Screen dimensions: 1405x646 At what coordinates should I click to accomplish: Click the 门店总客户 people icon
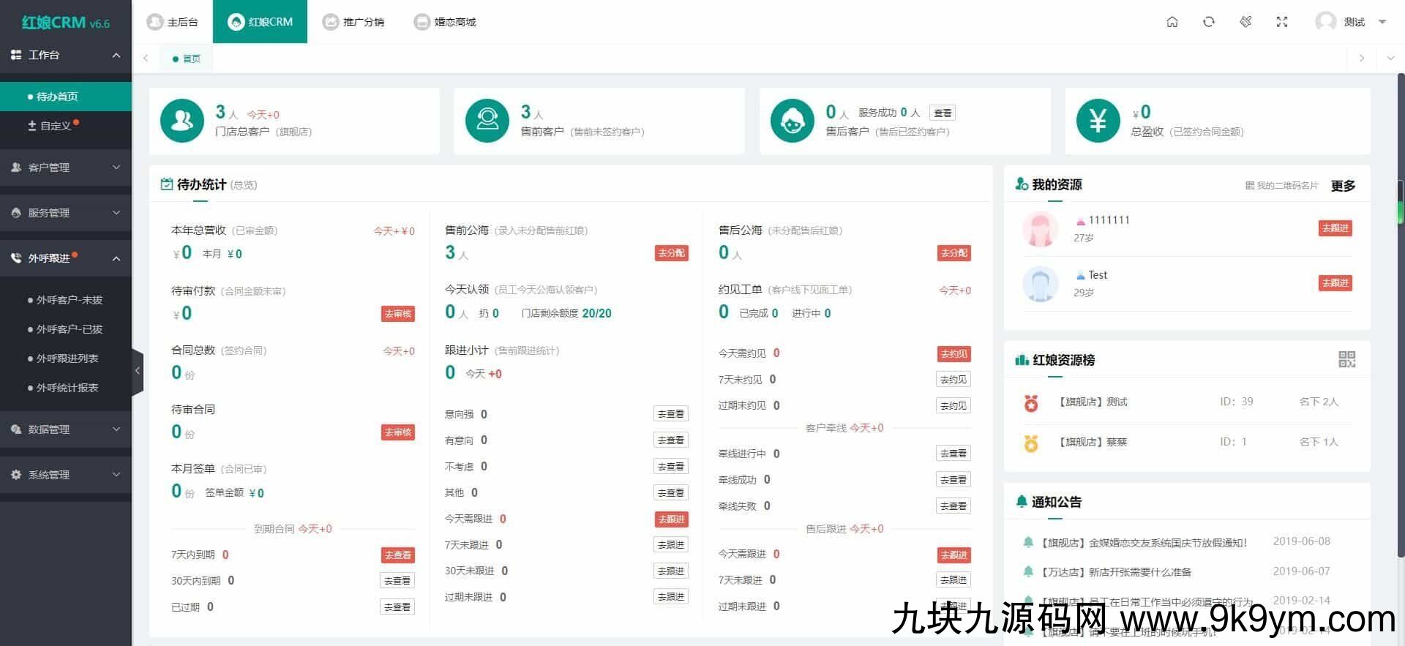point(181,121)
